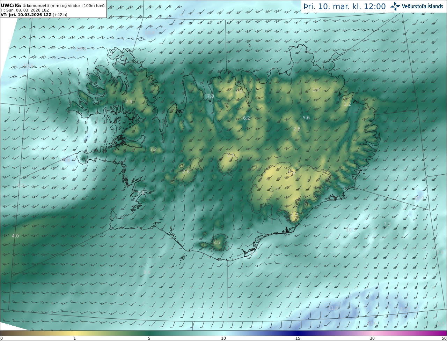
Task: Click the 7.0 value on the map
Action: pyautogui.click(x=211, y=96)
